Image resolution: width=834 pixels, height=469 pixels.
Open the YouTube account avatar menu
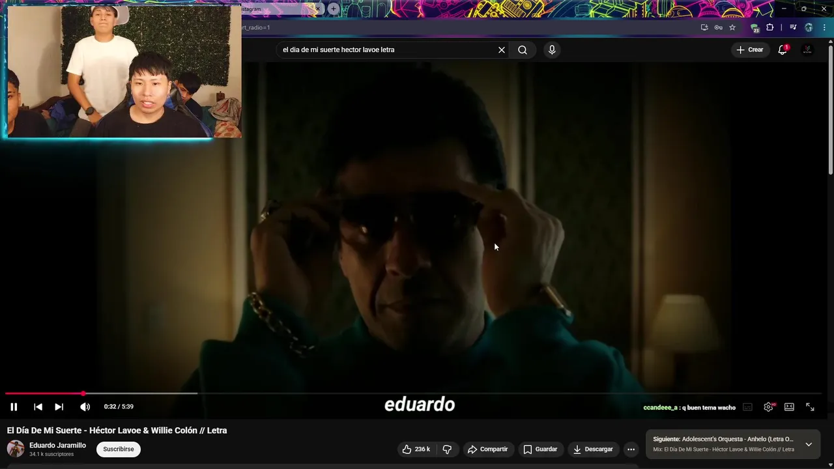pyautogui.click(x=807, y=50)
